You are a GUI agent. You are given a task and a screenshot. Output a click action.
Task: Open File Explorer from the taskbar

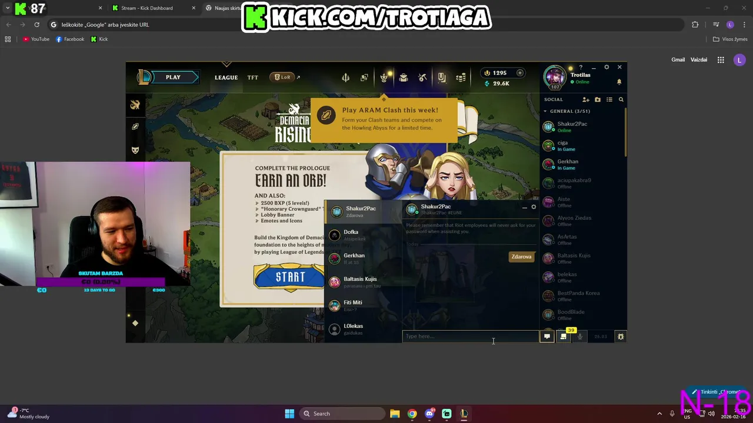(x=395, y=414)
